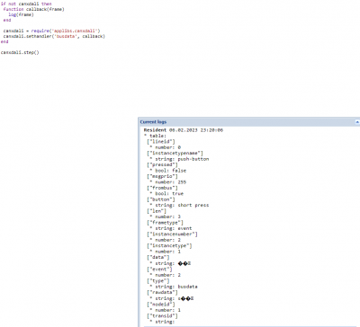360x327 pixels.
Task: Click the ["button"] log key
Action: [x=161, y=199]
